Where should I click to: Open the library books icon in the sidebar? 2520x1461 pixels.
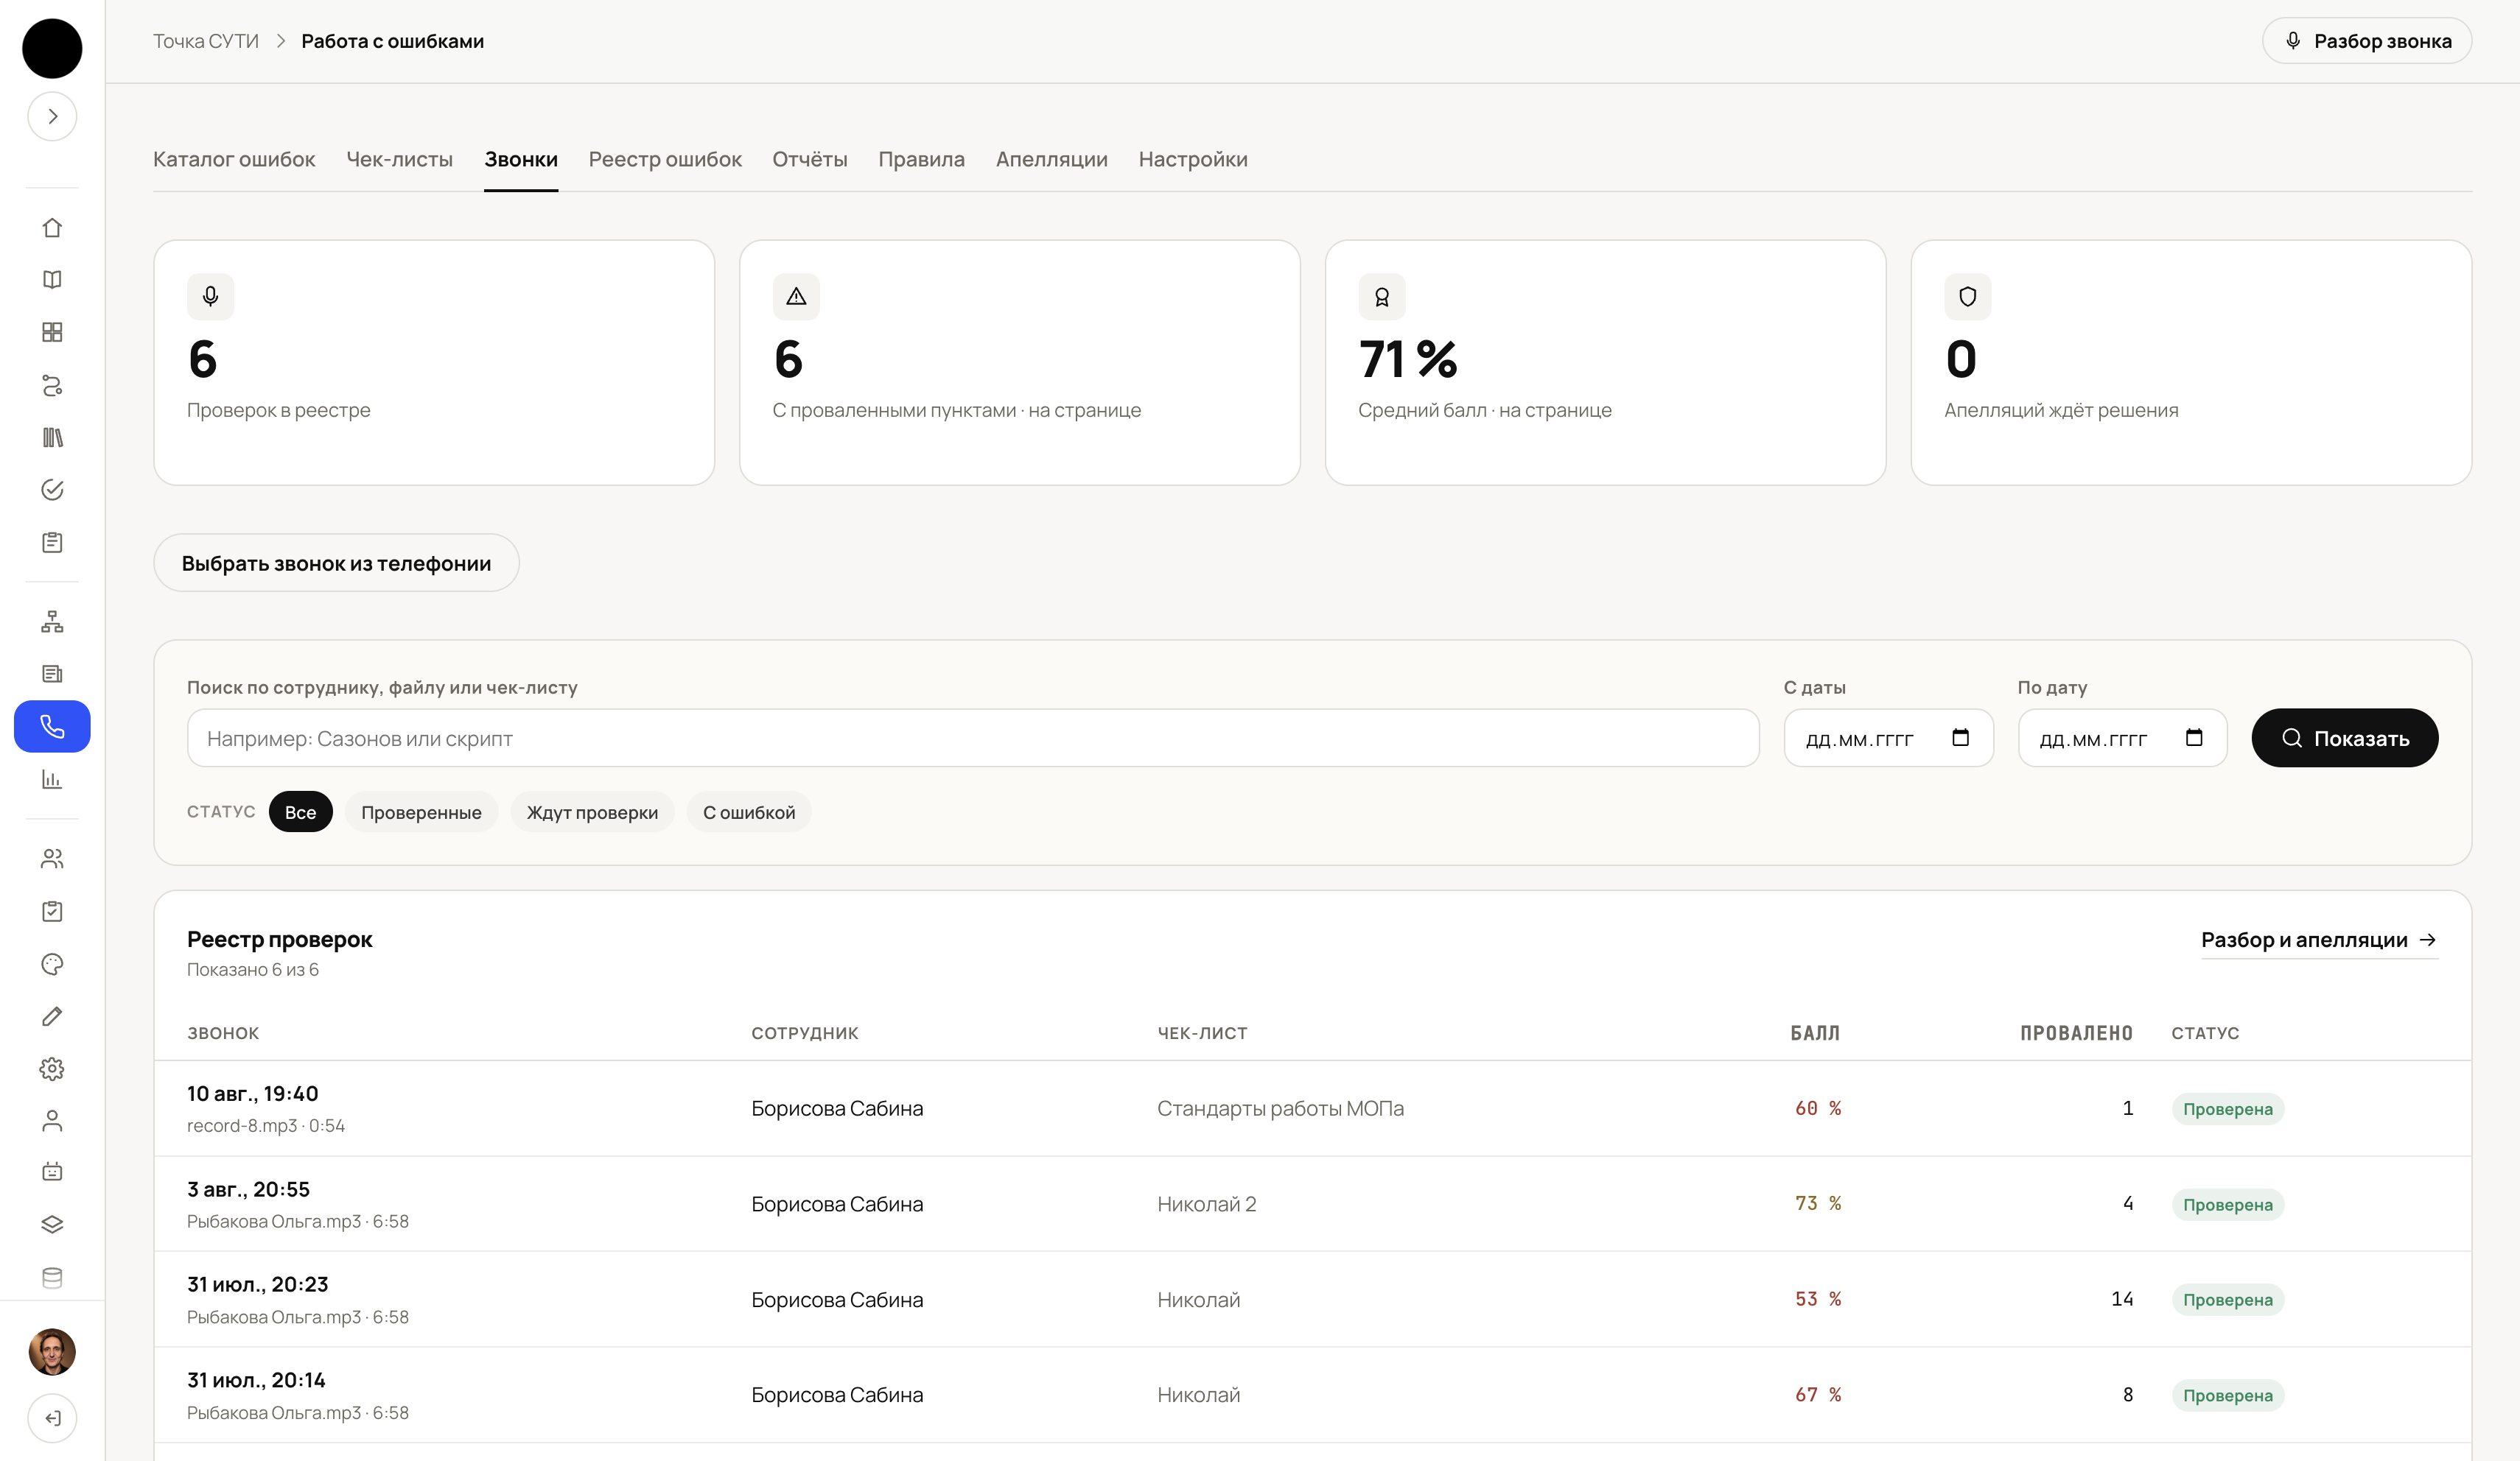tap(52, 437)
